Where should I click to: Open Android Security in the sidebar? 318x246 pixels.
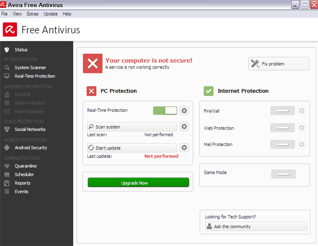tap(30, 148)
